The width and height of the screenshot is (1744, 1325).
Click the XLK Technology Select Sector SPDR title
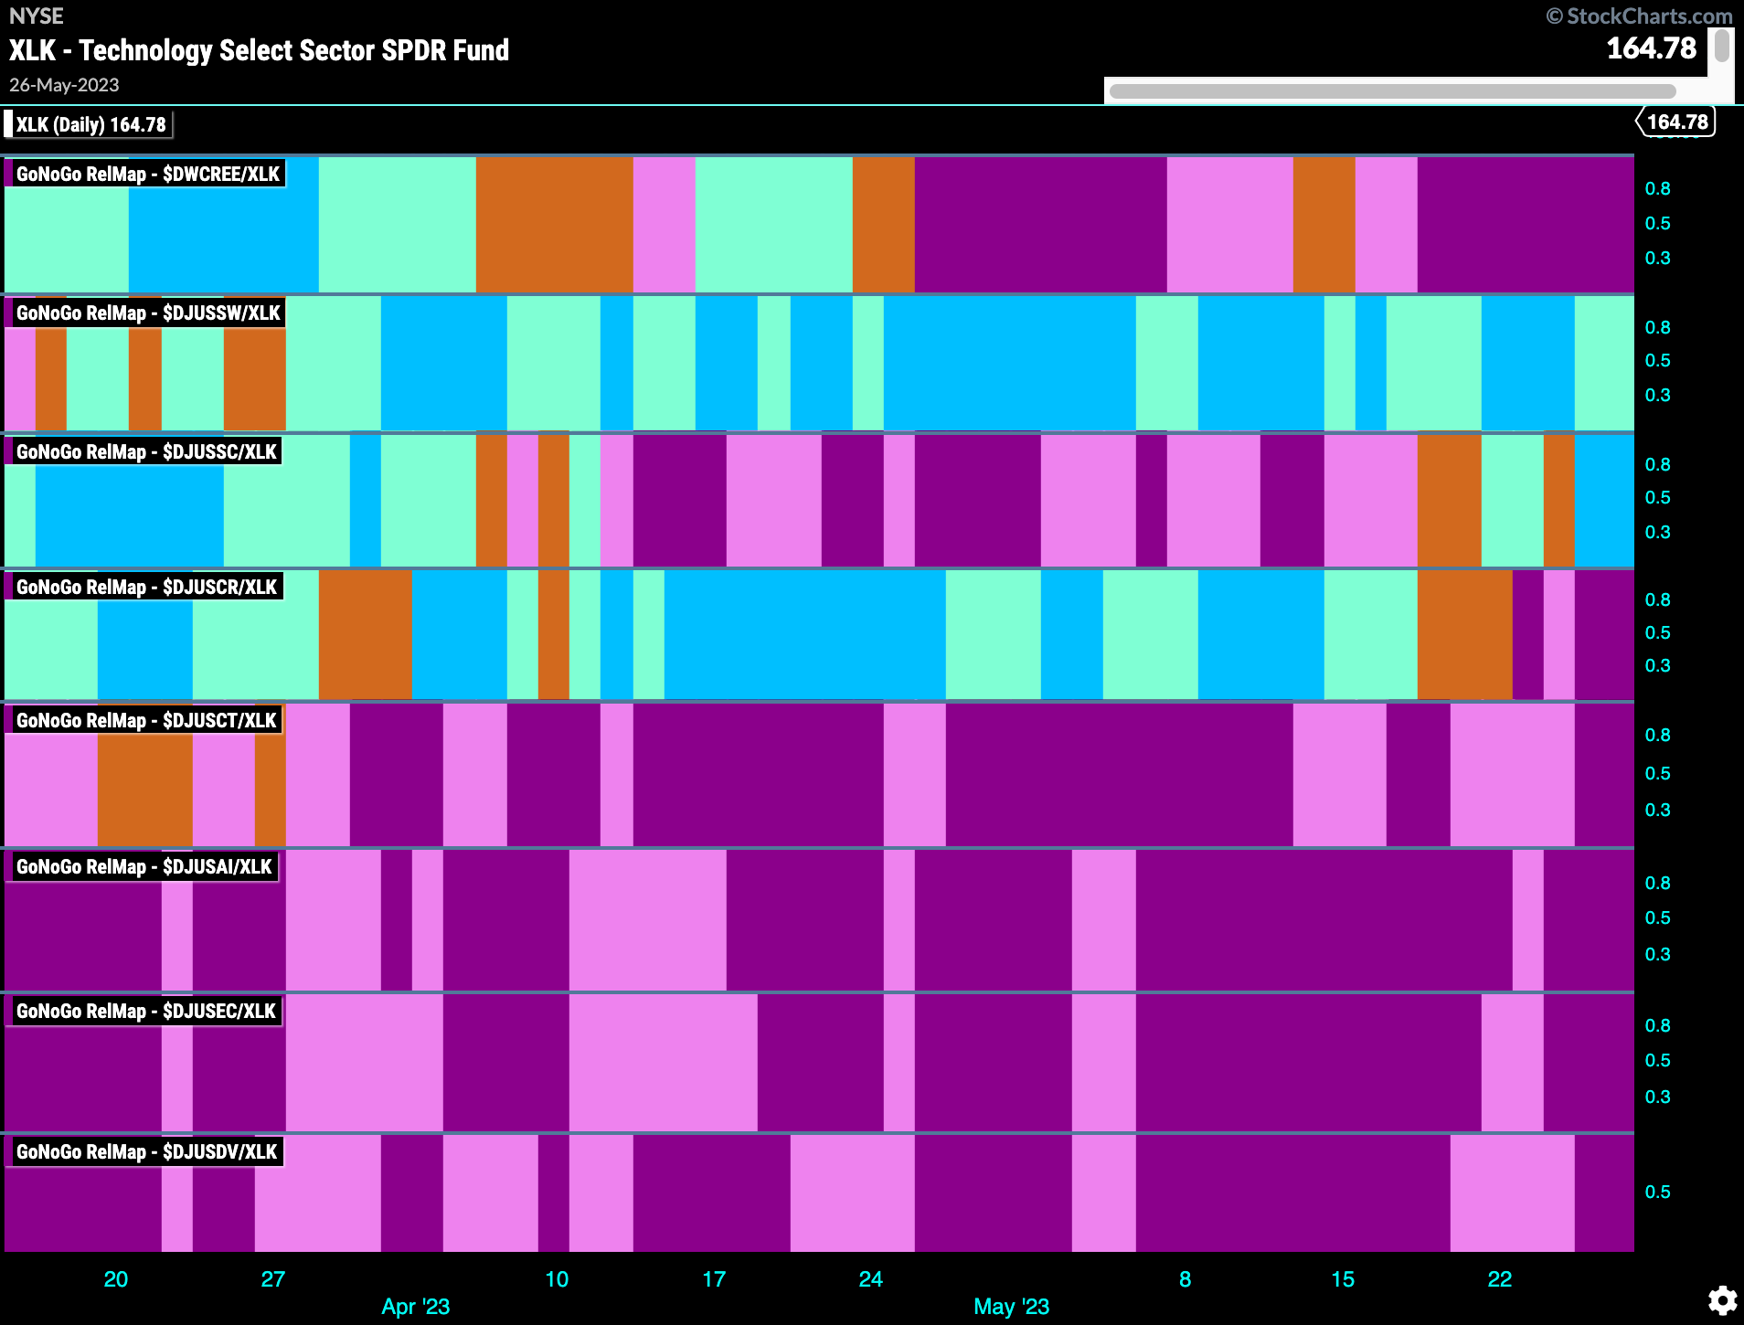coord(259,50)
